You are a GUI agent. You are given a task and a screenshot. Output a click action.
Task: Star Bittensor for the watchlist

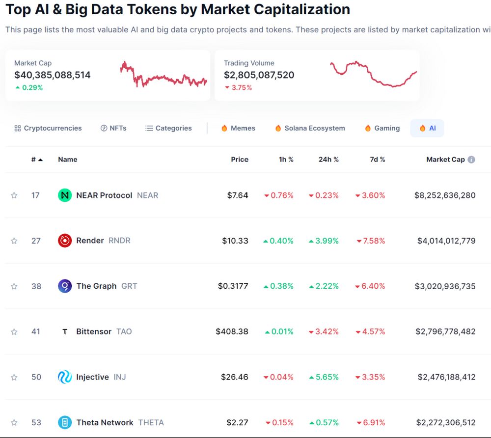point(14,332)
